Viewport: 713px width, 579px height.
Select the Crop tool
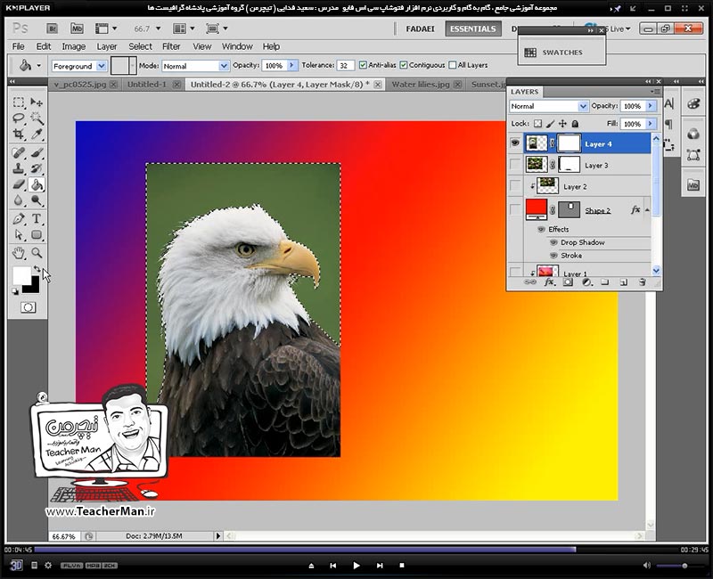coord(19,135)
